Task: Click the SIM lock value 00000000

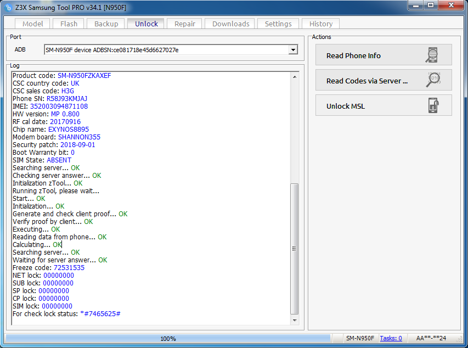Action: [x=57, y=306]
